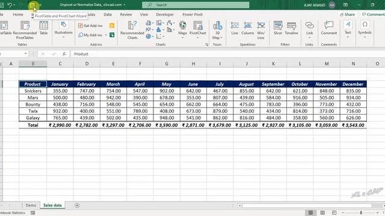
Task: Click Workbook Statistics in status bar
Action: pyautogui.click(x=12, y=213)
